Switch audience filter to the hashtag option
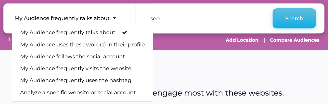This screenshot has height=104, width=328. click(x=76, y=80)
